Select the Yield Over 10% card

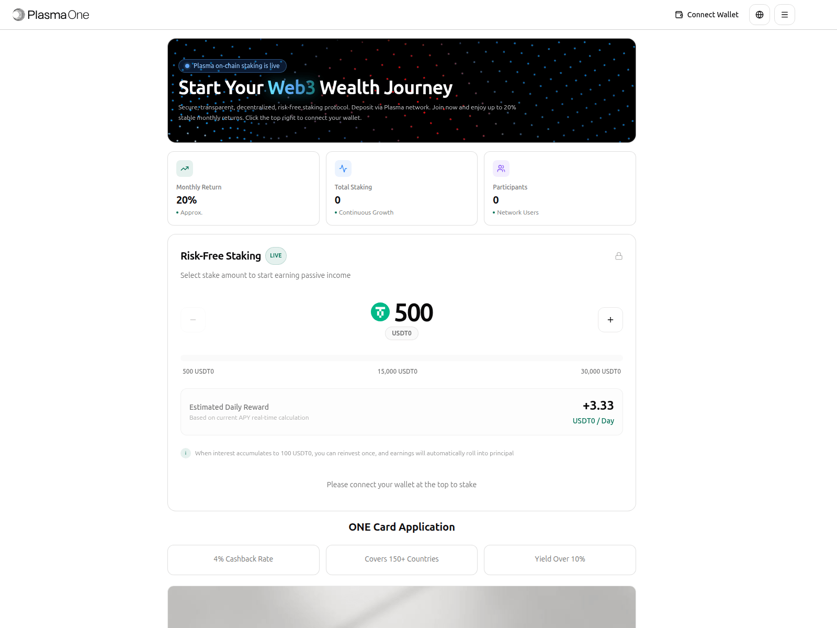click(560, 560)
